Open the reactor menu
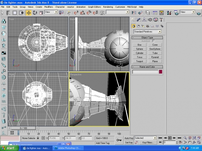 (70, 7)
